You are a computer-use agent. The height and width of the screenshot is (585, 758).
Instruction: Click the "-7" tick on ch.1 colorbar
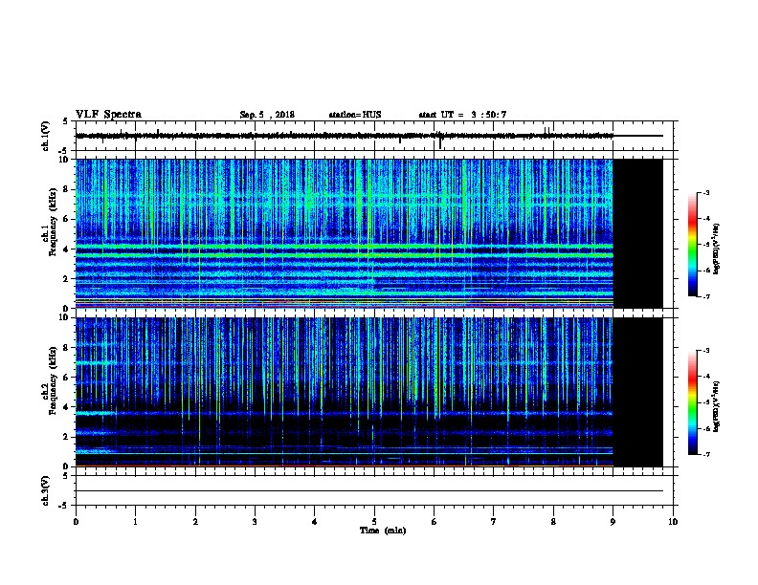point(706,296)
